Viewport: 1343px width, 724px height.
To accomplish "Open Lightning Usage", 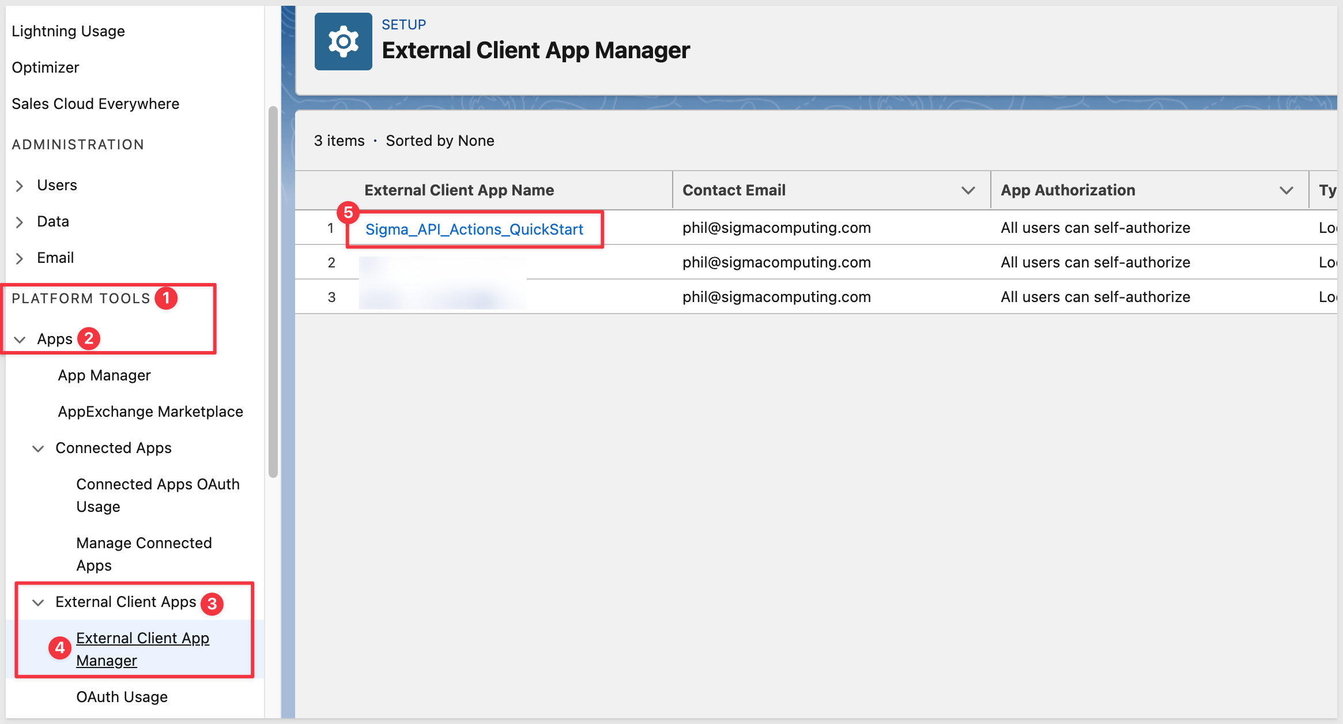I will [x=68, y=31].
